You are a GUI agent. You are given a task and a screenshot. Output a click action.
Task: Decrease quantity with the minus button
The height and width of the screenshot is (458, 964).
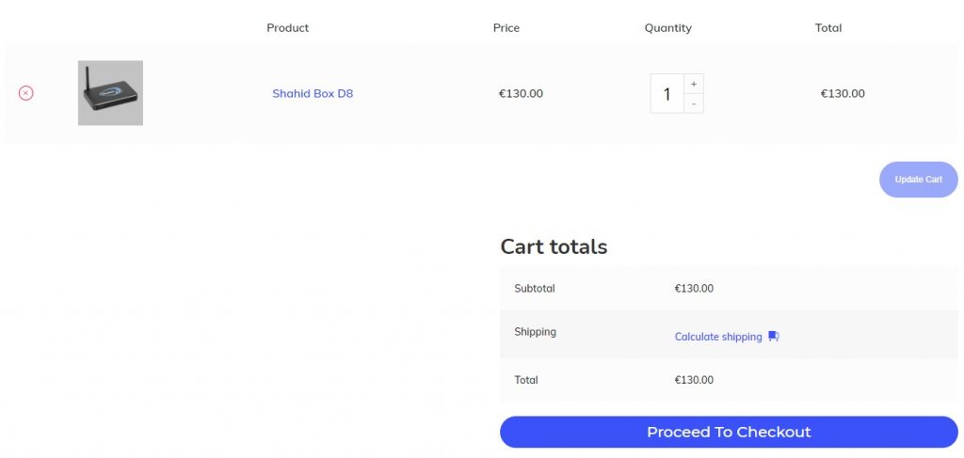click(x=694, y=103)
